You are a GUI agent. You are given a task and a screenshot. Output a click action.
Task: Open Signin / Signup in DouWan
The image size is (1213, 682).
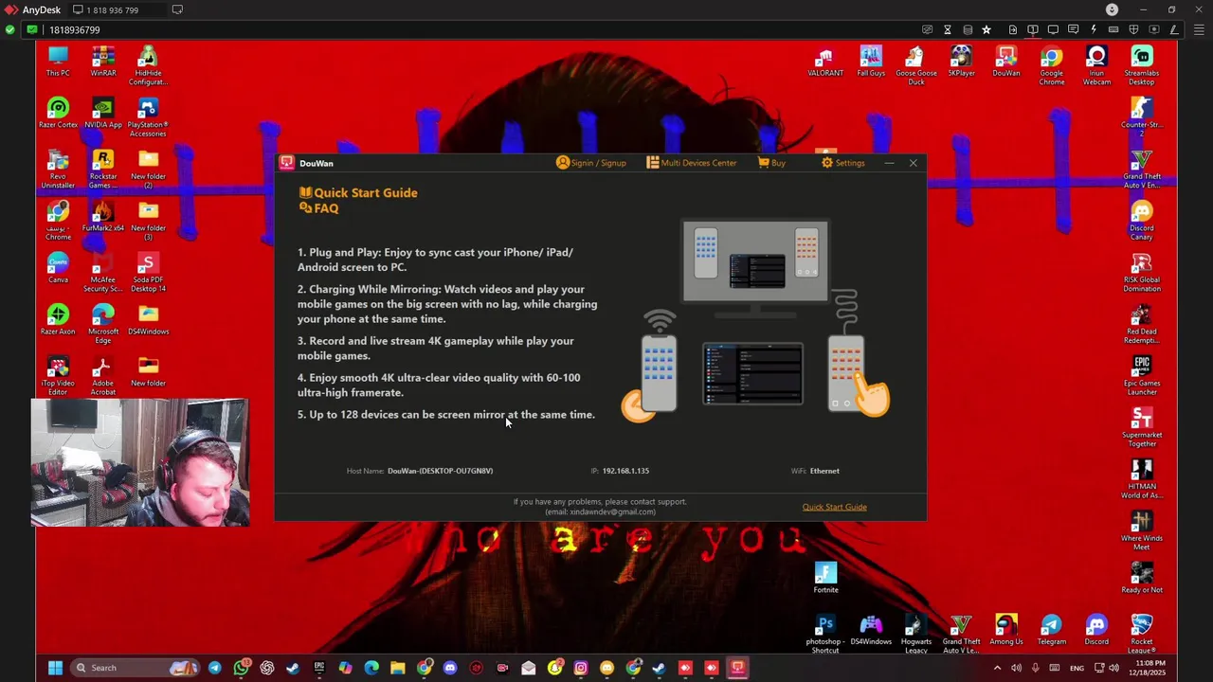coord(591,163)
